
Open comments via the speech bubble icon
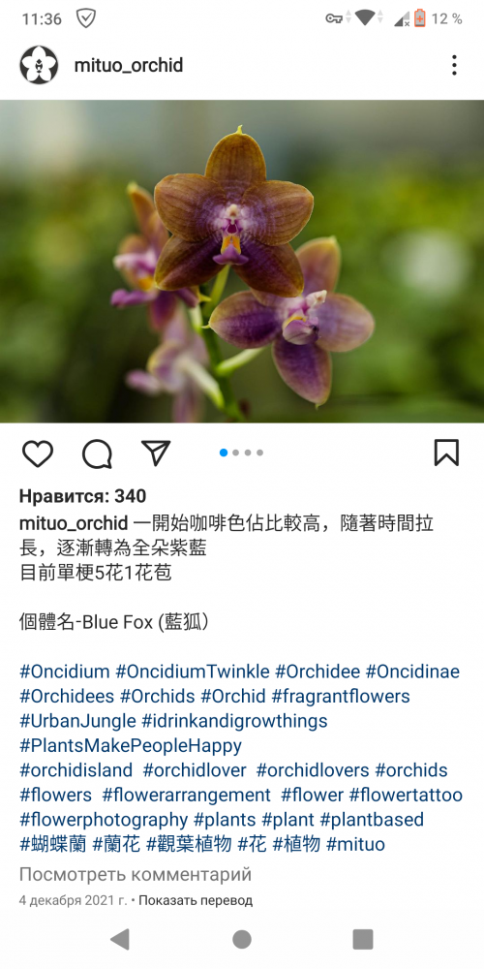coord(97,453)
